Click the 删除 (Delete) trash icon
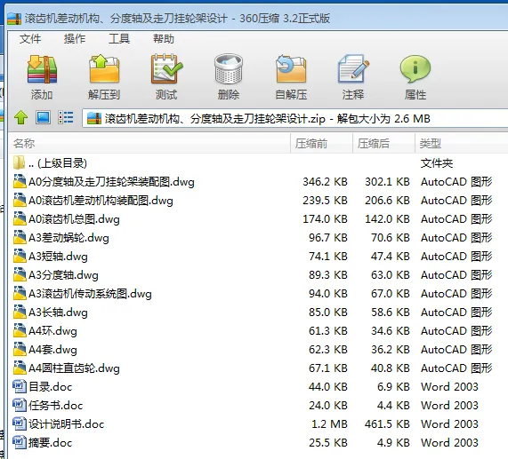The height and width of the screenshot is (459, 508). [229, 69]
